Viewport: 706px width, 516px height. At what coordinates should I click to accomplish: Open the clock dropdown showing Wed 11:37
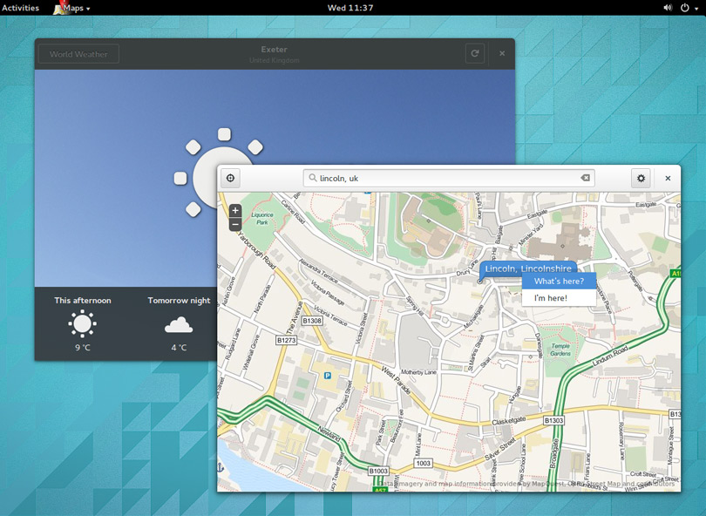352,8
